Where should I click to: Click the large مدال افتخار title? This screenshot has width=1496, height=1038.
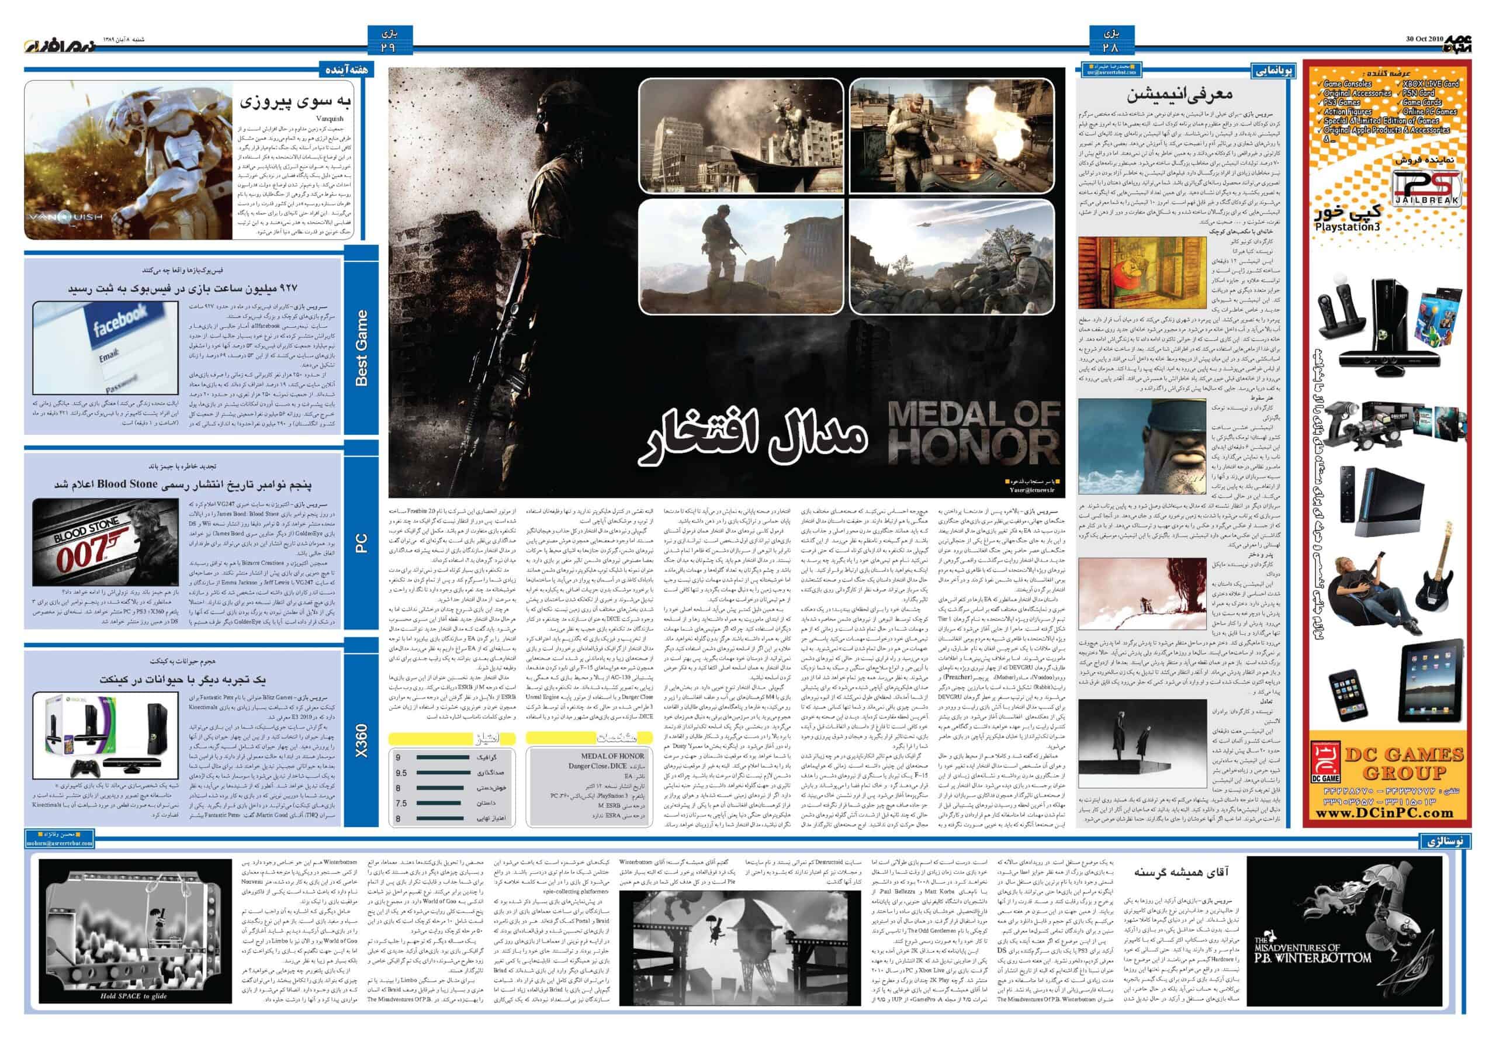click(x=752, y=437)
